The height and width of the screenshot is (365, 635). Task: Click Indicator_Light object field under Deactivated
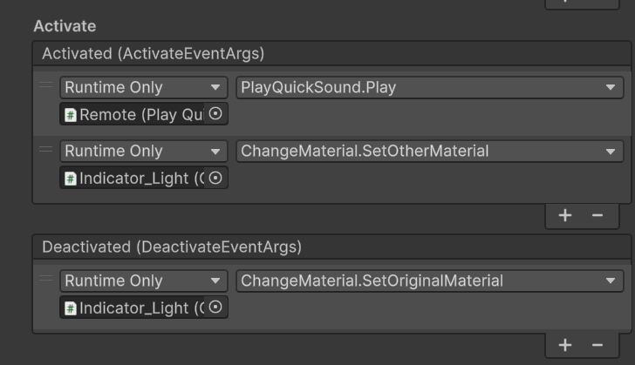[x=133, y=308]
